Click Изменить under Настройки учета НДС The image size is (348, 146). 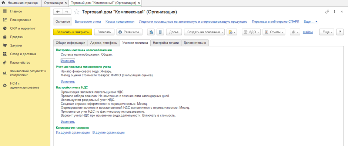(x=68, y=122)
